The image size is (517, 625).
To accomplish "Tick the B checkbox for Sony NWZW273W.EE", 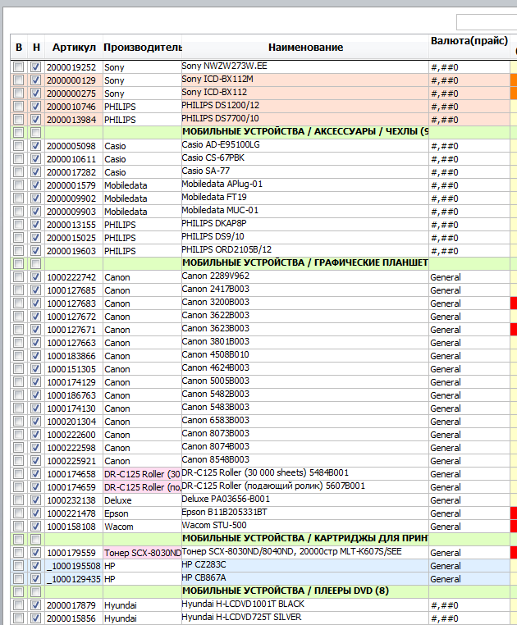I will coord(18,67).
